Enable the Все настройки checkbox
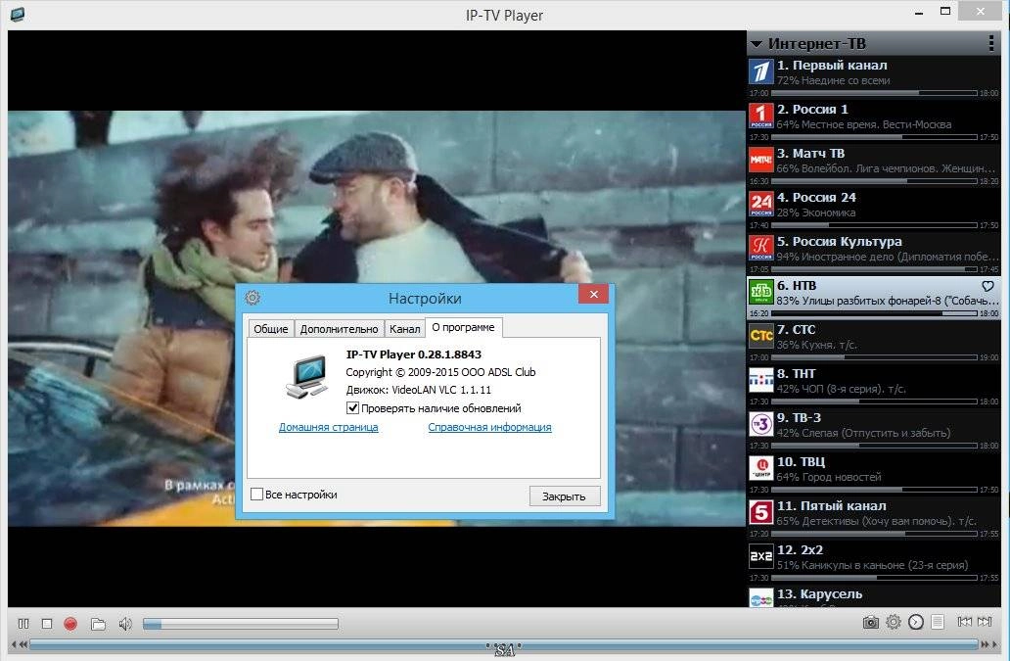The width and height of the screenshot is (1010, 661). point(256,495)
